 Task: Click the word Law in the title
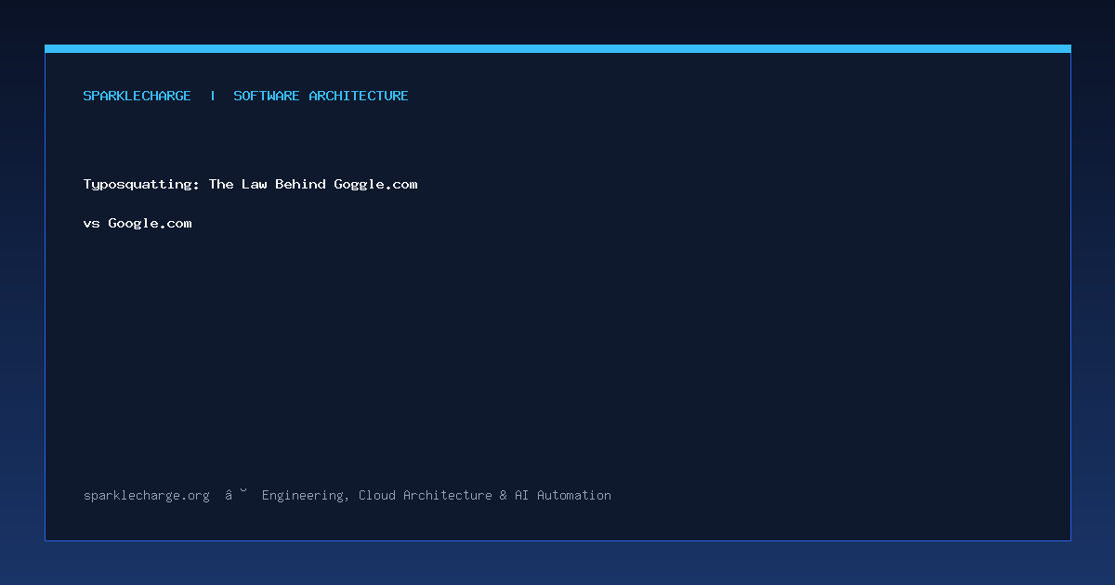254,184
